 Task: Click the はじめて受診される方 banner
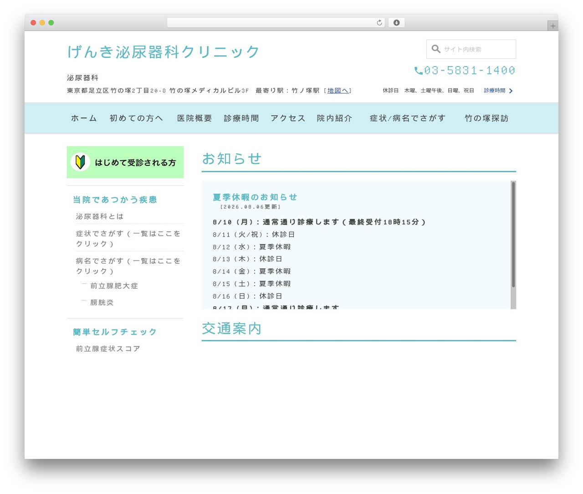[125, 162]
